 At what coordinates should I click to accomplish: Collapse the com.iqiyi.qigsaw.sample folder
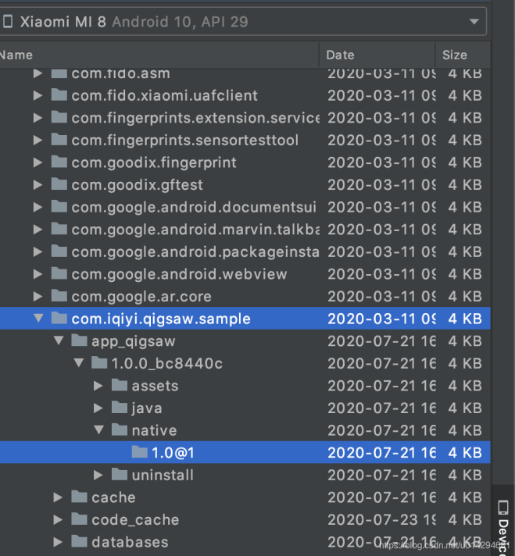tap(38, 318)
